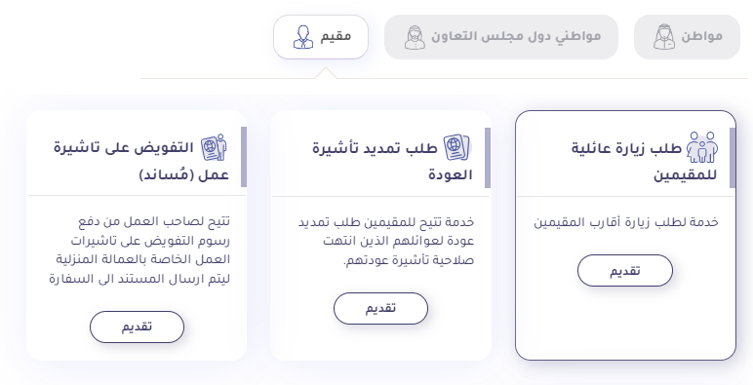Click the purple accent bar on Musaned card
The height and width of the screenshot is (385, 753).
pos(244,157)
